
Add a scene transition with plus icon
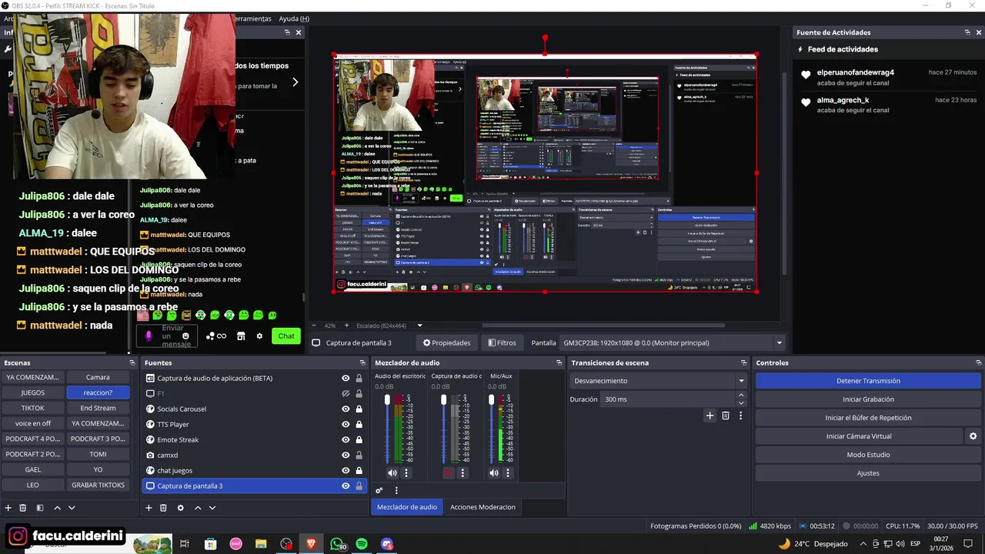click(710, 415)
